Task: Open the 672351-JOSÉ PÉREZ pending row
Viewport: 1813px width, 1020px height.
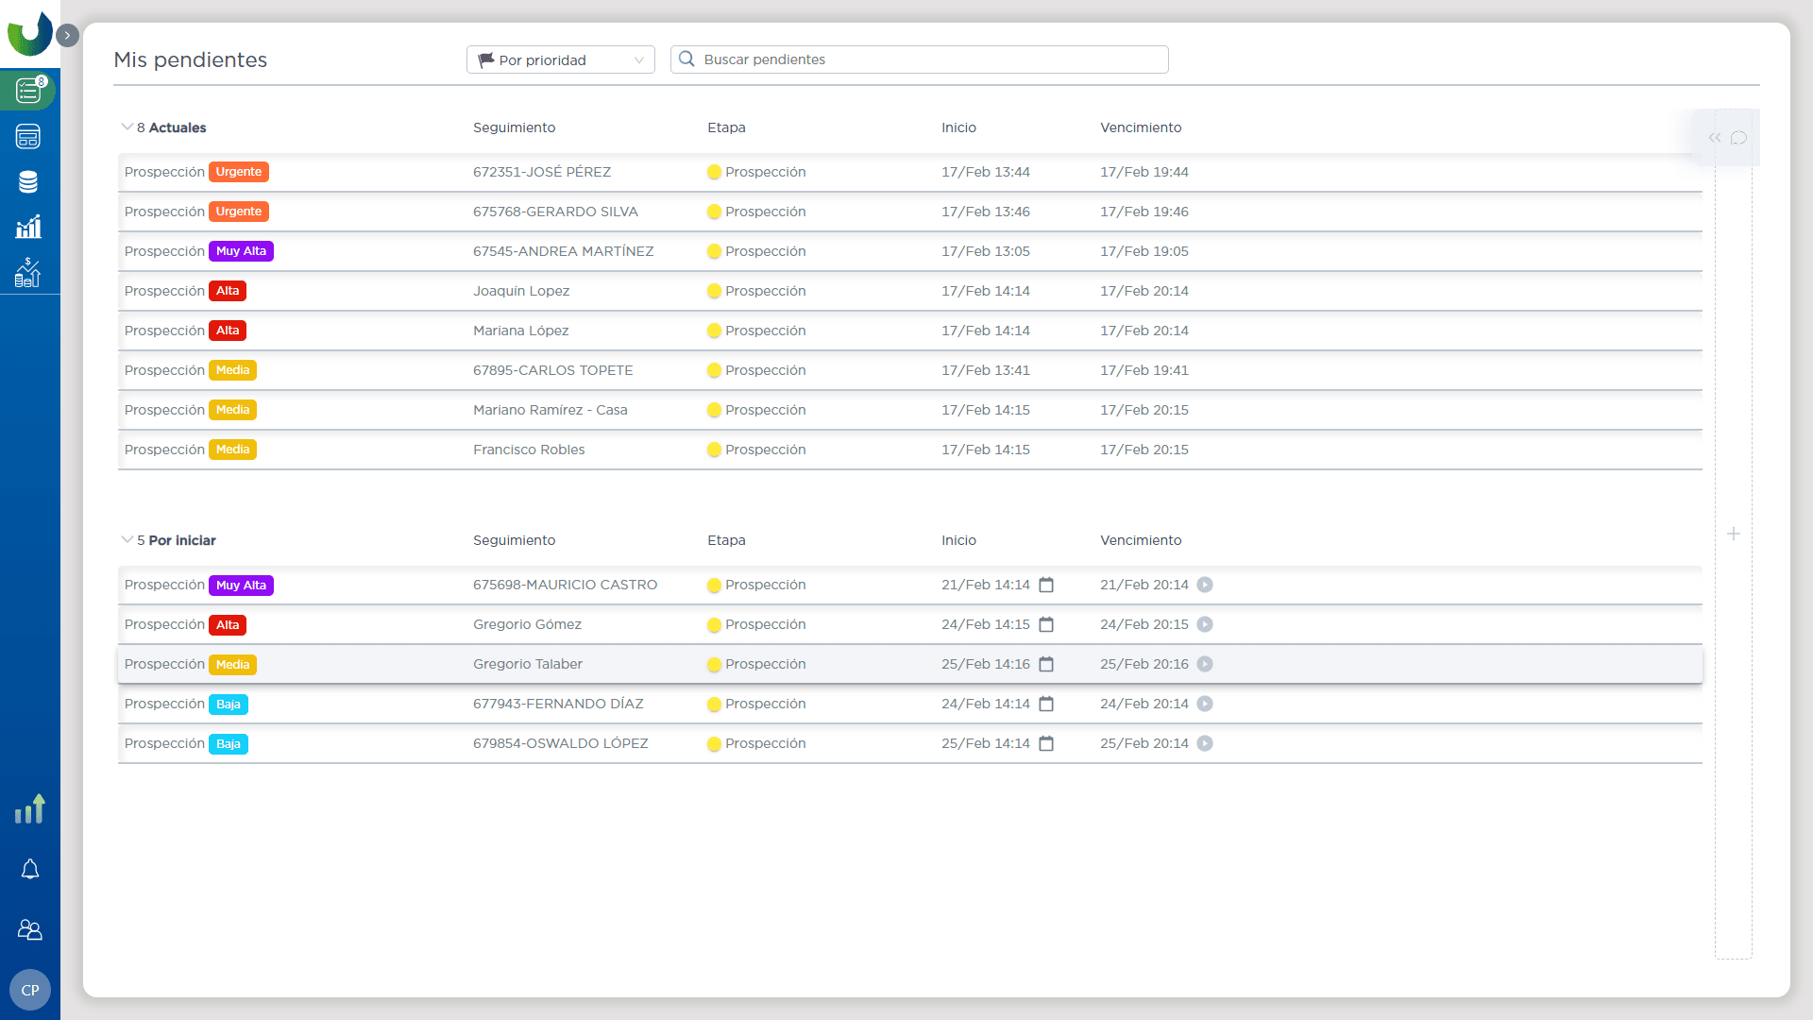Action: (542, 173)
